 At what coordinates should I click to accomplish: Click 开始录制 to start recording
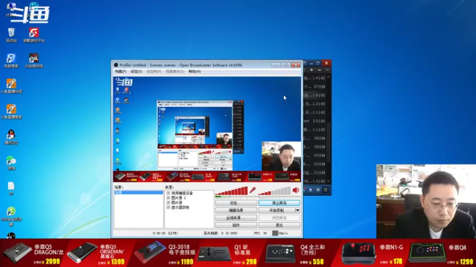[277, 211]
